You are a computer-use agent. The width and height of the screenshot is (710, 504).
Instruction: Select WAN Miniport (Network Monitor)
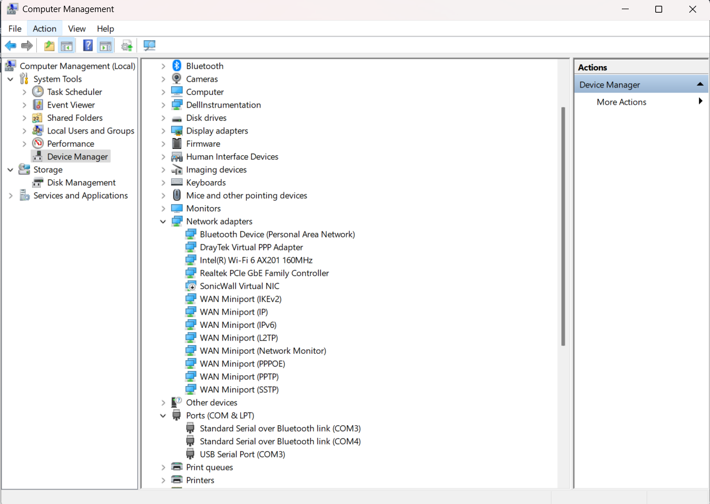coord(263,351)
